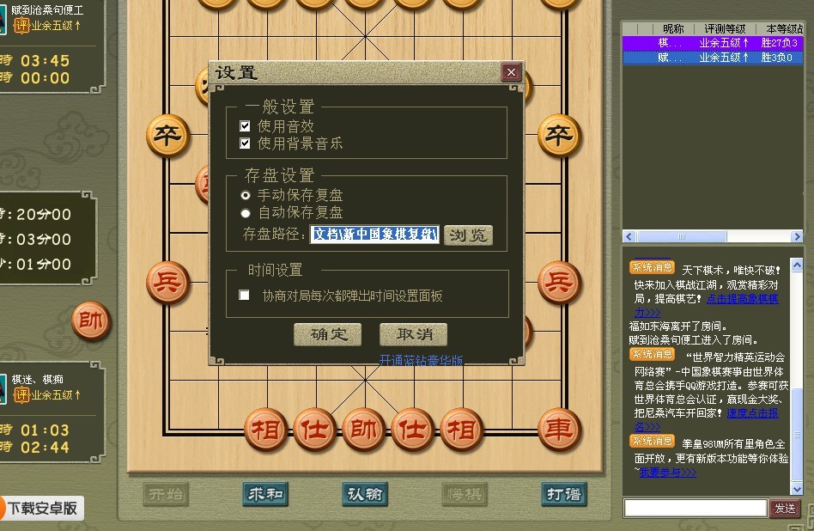The height and width of the screenshot is (531, 814).
Task: Click the player list's left scroll arrow
Action: tap(629, 237)
